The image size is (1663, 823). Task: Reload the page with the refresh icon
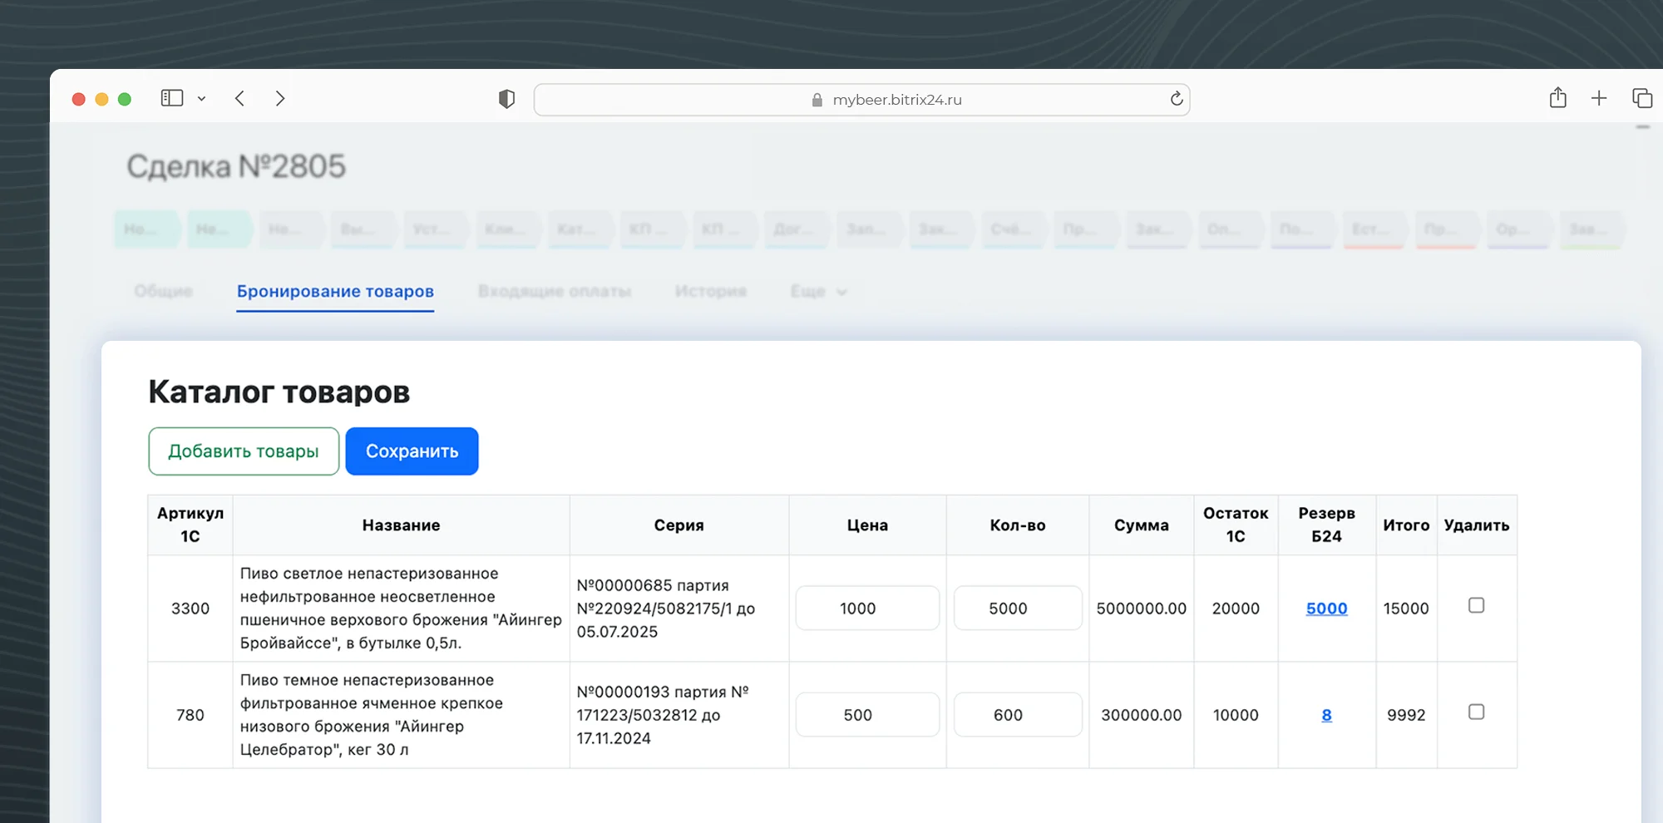pyautogui.click(x=1176, y=99)
